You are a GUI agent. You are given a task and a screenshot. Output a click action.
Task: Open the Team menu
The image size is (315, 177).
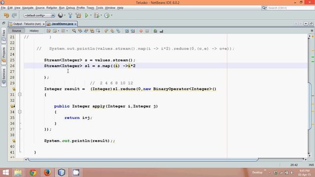click(x=90, y=8)
